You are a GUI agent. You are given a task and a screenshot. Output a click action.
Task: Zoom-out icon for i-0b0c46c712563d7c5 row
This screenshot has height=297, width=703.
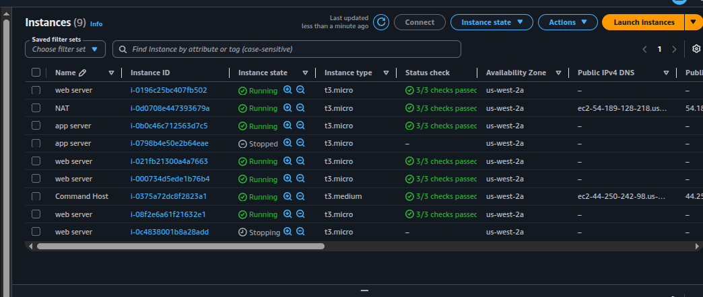pos(300,125)
